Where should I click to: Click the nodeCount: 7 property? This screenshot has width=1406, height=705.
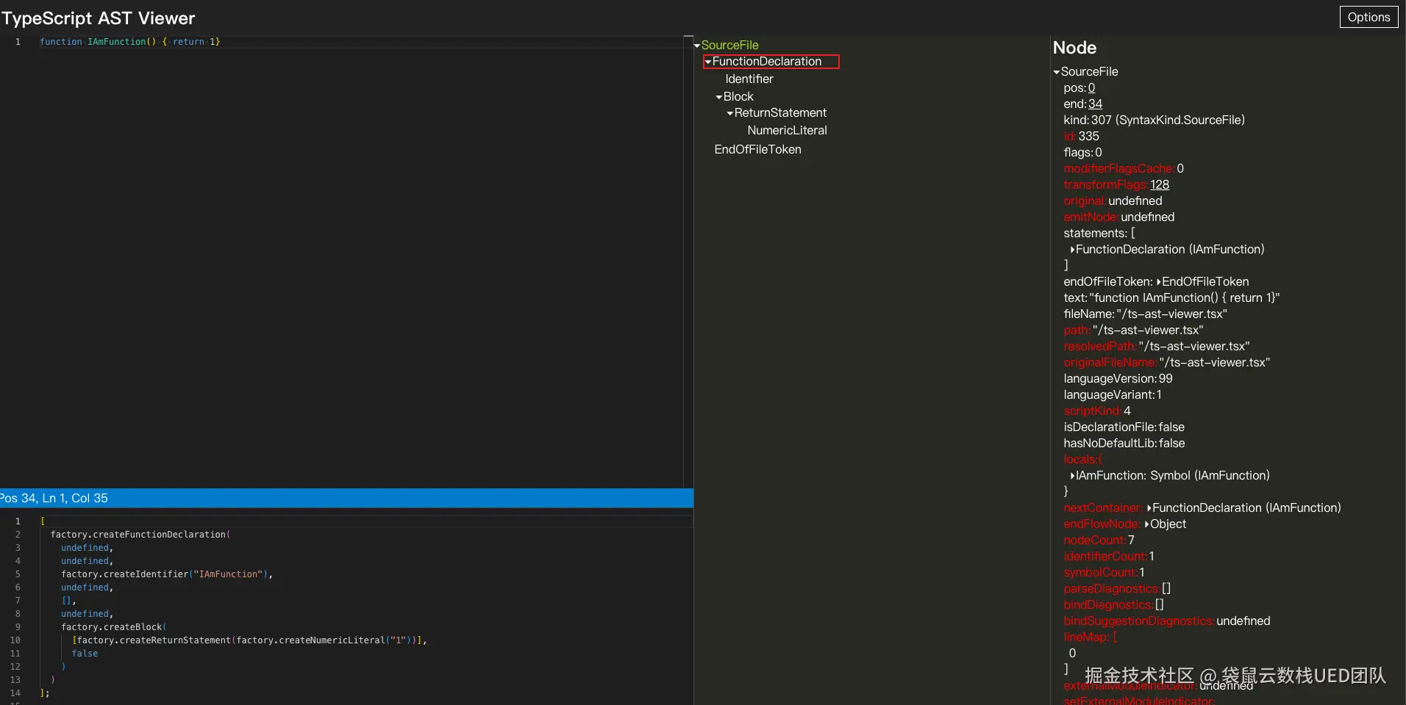[x=1099, y=540]
